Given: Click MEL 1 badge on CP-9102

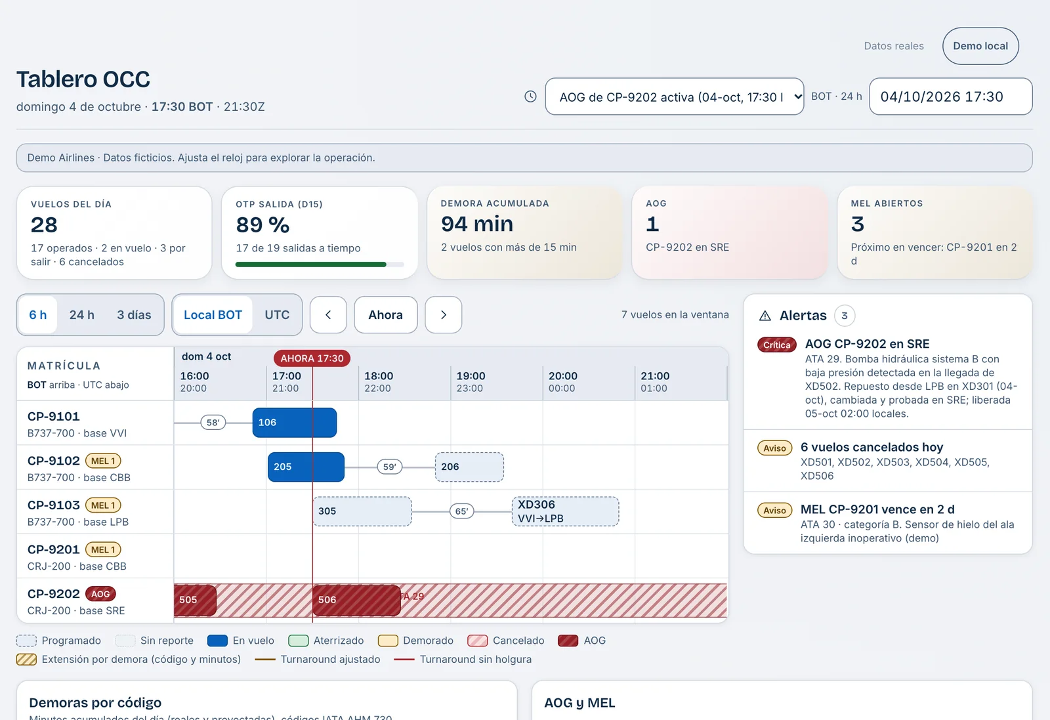Looking at the screenshot, I should click(x=103, y=461).
